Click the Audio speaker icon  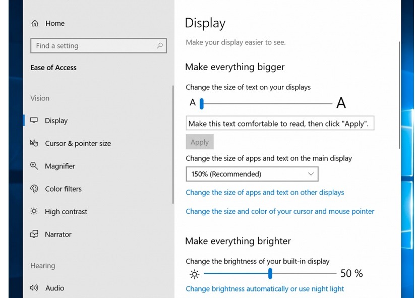coord(34,288)
